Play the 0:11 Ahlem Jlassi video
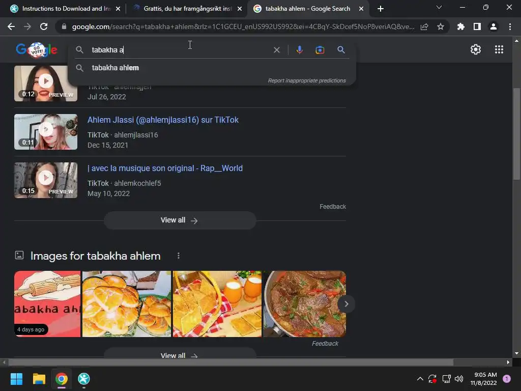The image size is (521, 391). tap(46, 132)
